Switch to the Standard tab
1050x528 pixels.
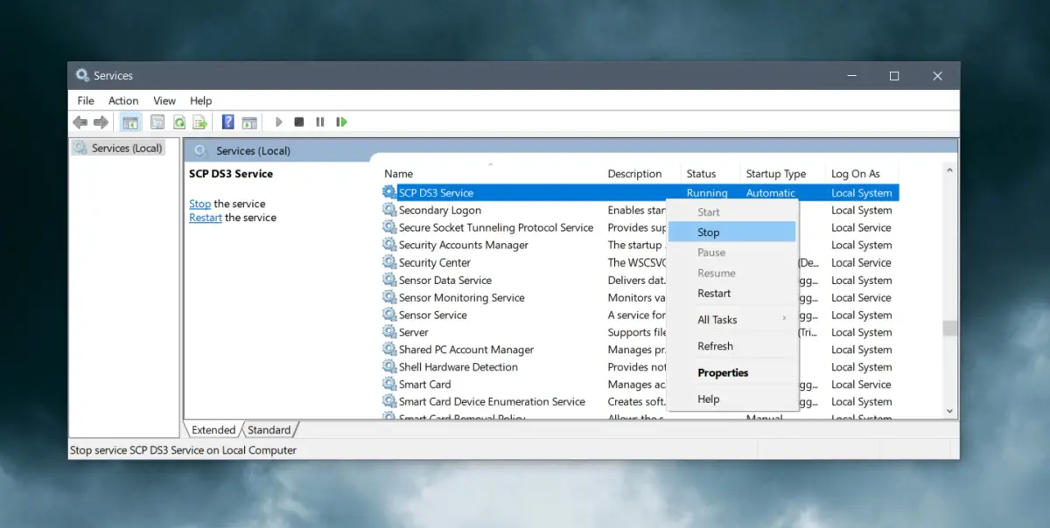[269, 430]
